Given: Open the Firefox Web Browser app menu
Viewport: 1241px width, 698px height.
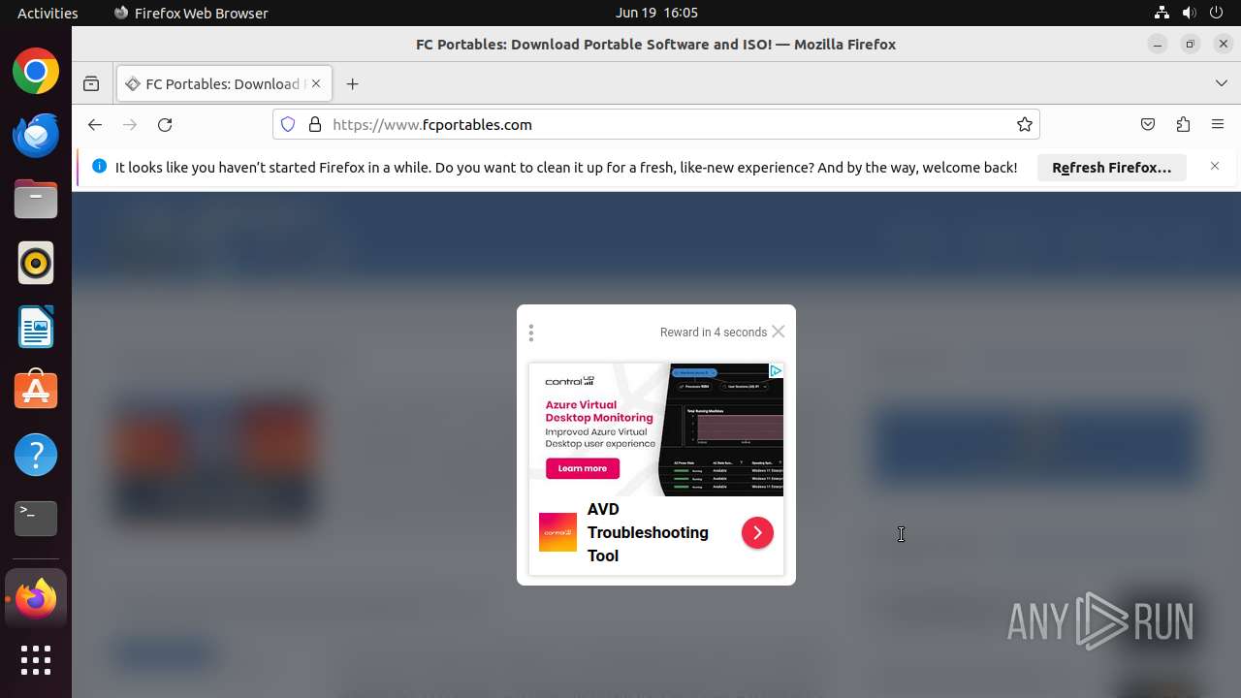Looking at the screenshot, I should pyautogui.click(x=191, y=13).
